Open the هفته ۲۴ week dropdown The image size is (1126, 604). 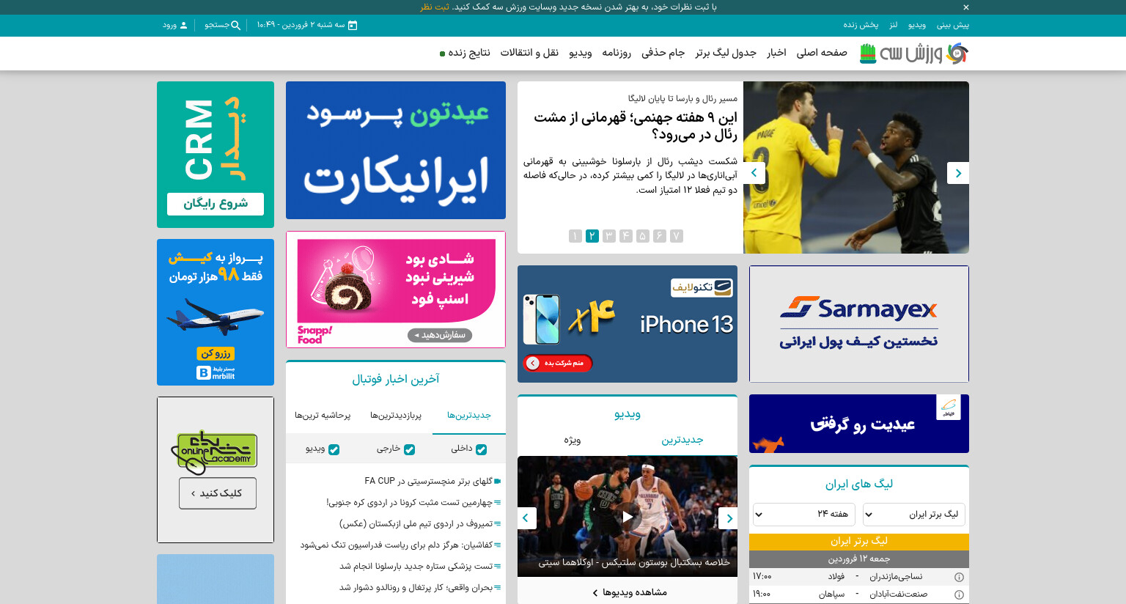[804, 515]
